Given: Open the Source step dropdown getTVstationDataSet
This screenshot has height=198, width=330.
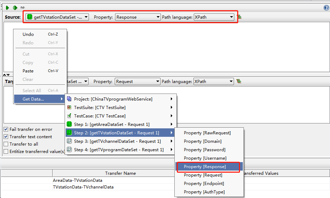Looking at the screenshot, I should click(57, 17).
